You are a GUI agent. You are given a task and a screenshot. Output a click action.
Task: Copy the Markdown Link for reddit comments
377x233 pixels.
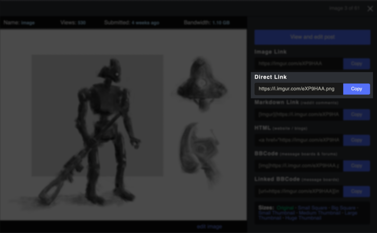tap(356, 114)
